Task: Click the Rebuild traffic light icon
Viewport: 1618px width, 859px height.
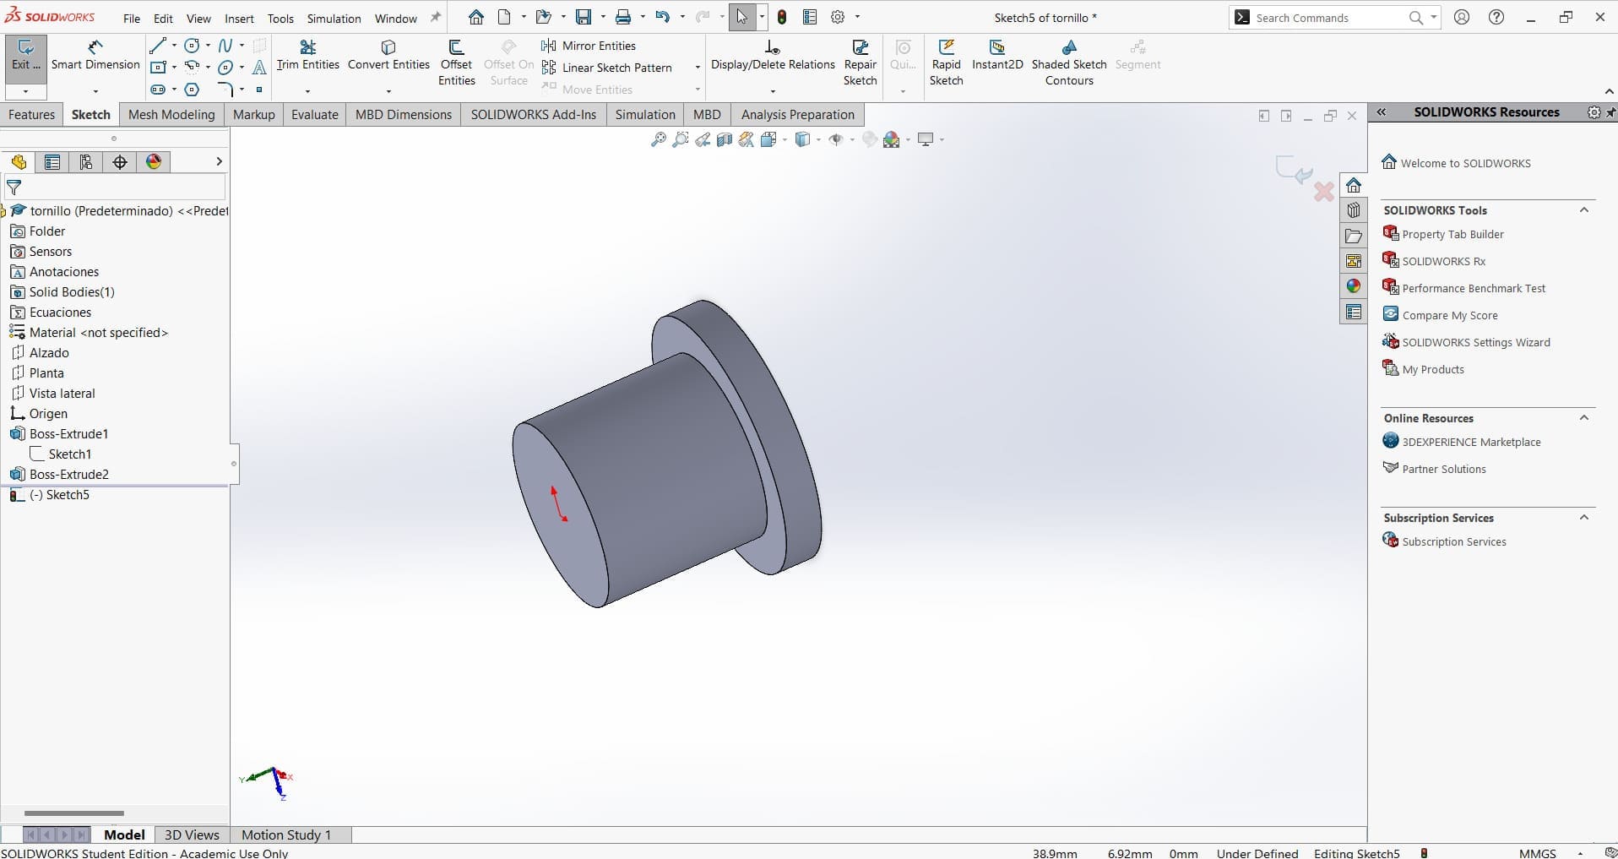Action: click(782, 17)
